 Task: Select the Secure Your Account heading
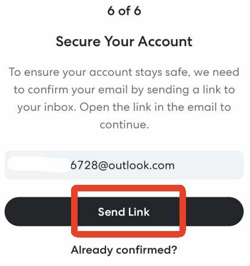pos(124,41)
